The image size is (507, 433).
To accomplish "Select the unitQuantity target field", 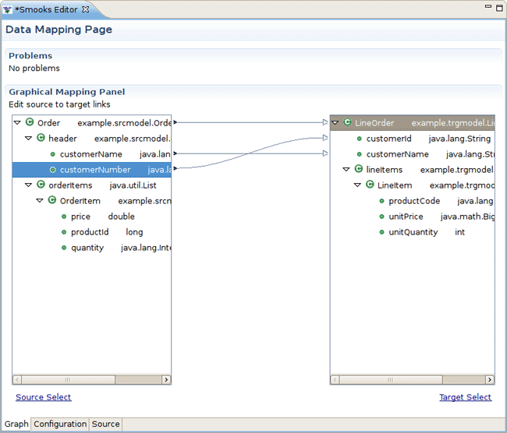I will [x=413, y=232].
